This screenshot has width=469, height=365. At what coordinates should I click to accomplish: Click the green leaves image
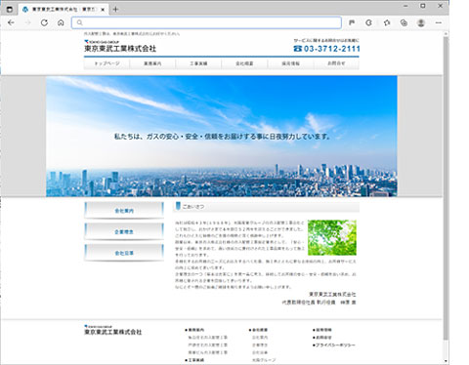(332, 237)
